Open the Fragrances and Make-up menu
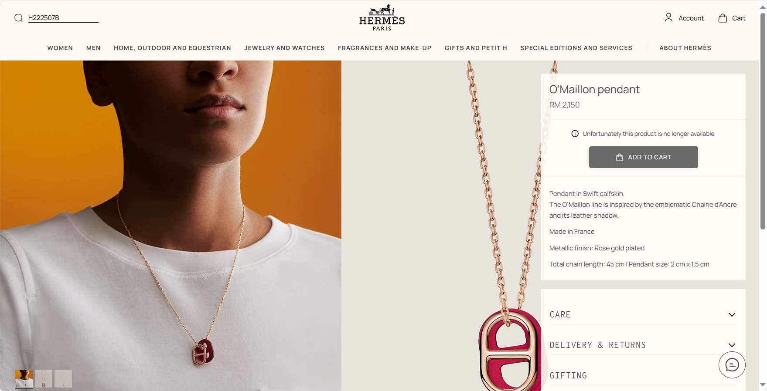This screenshot has height=391, width=767. point(385,48)
